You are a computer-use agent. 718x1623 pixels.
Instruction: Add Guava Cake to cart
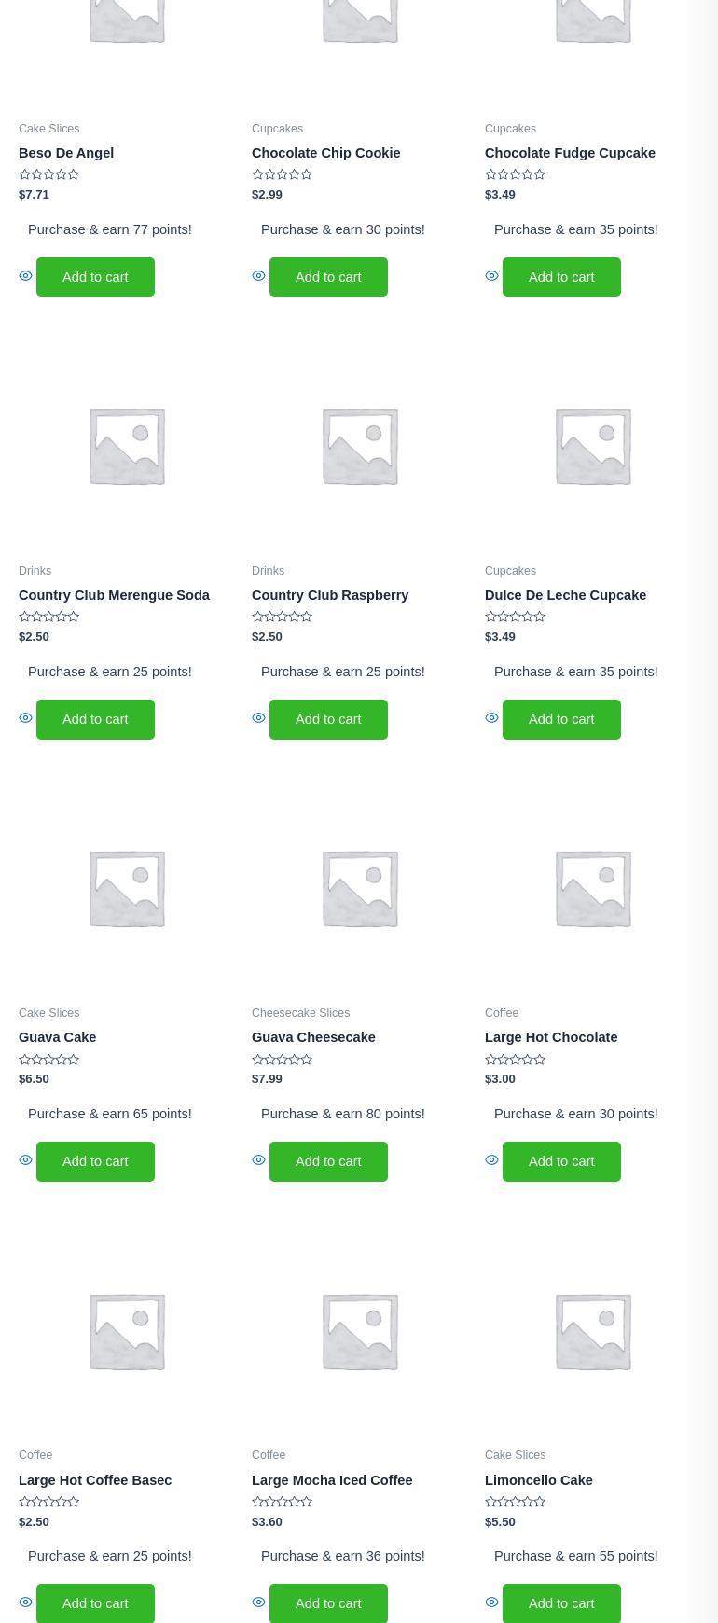(x=95, y=1161)
